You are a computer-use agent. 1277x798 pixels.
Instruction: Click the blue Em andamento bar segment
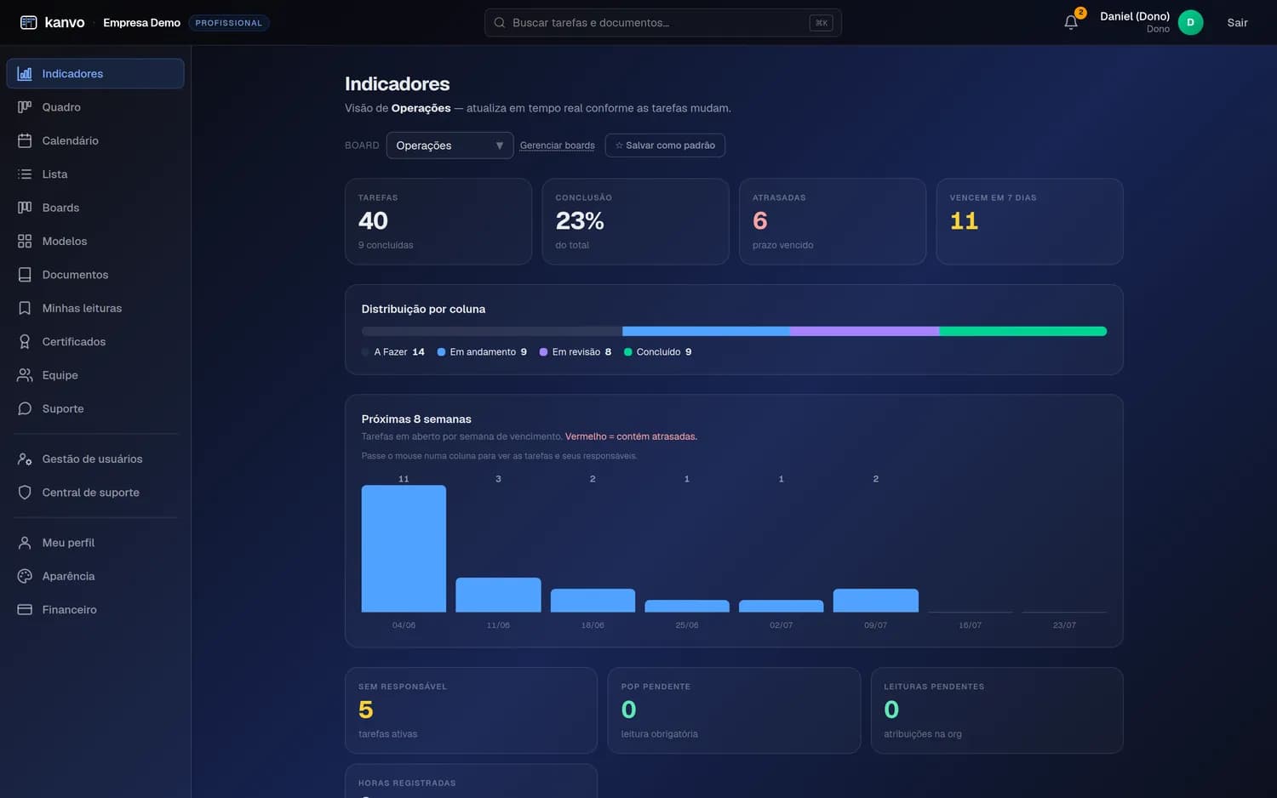pyautogui.click(x=707, y=331)
